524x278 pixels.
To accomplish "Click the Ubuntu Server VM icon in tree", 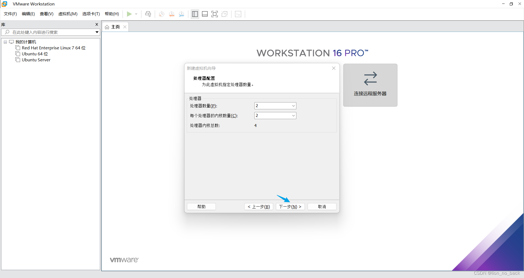I will 18,60.
